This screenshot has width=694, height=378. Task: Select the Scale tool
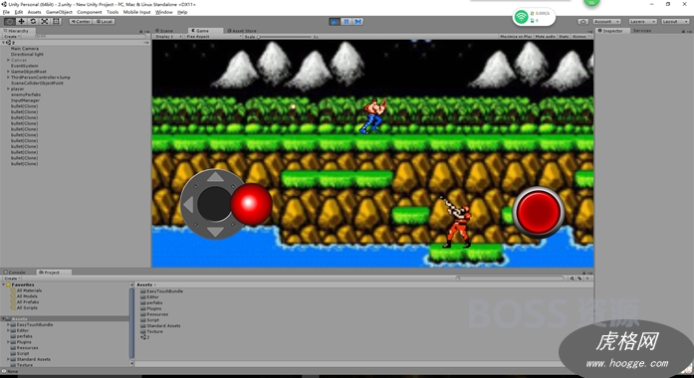(45, 21)
